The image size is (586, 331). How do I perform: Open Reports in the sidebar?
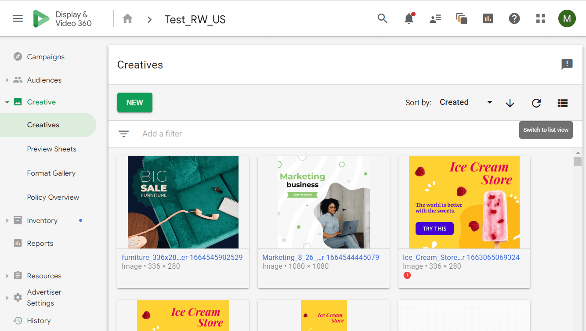(x=40, y=243)
